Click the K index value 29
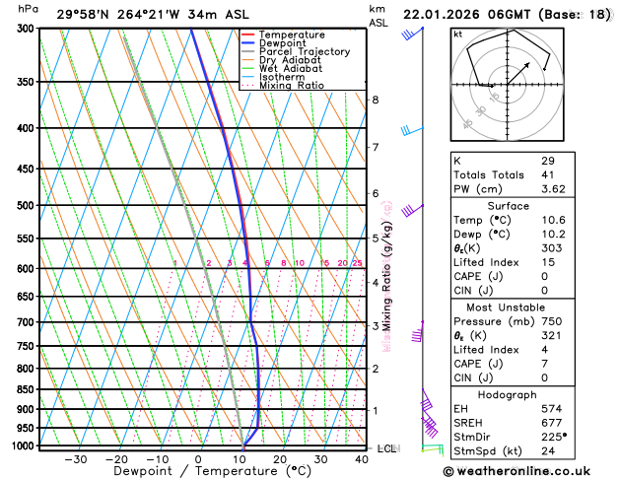Screen dimensions: 620x479 point(548,161)
